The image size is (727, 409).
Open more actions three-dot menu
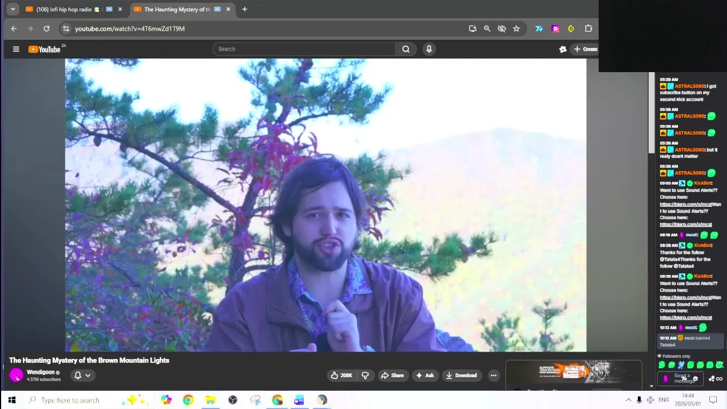(x=494, y=375)
